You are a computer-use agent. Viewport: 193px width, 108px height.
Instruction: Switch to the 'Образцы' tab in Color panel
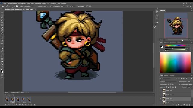point(166,43)
